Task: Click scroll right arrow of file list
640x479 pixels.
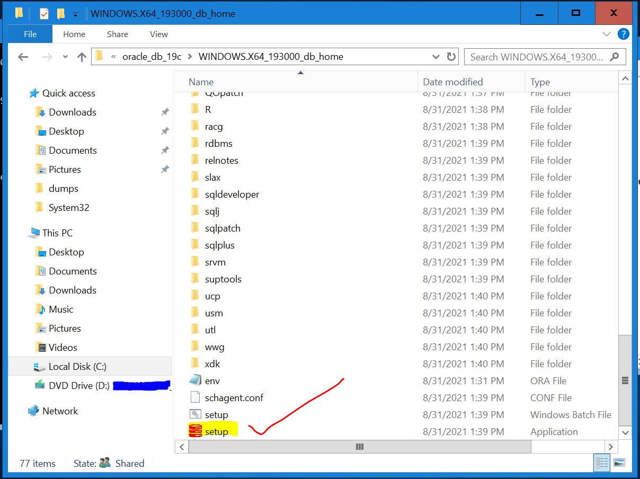Action: (611, 447)
